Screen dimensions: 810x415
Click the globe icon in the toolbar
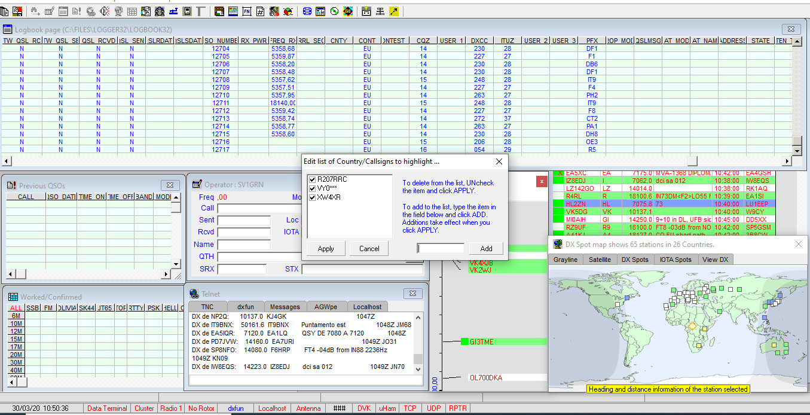[x=118, y=11]
